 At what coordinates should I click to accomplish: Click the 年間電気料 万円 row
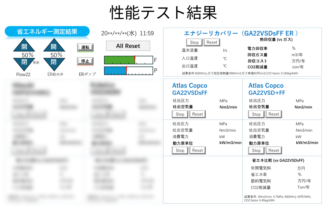pyautogui.click(x=278, y=168)
